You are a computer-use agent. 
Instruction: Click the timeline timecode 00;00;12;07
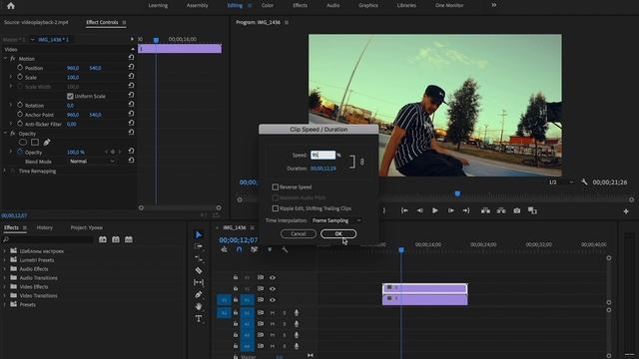[239, 239]
